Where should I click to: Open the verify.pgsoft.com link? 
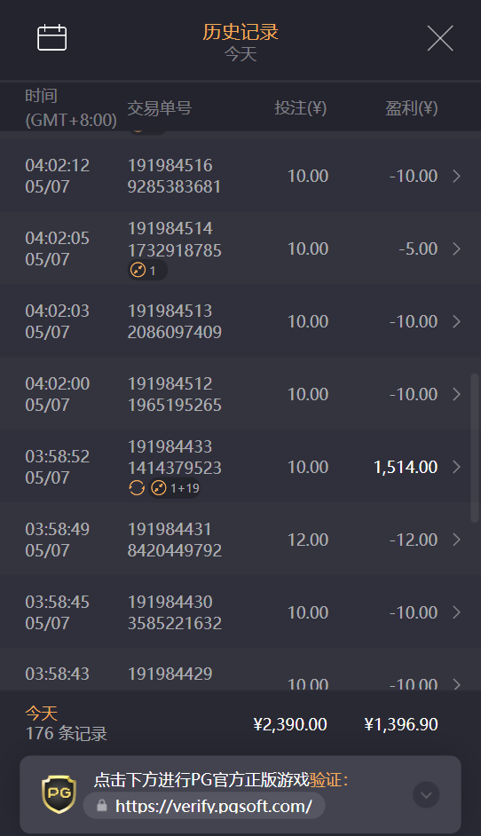(x=213, y=806)
